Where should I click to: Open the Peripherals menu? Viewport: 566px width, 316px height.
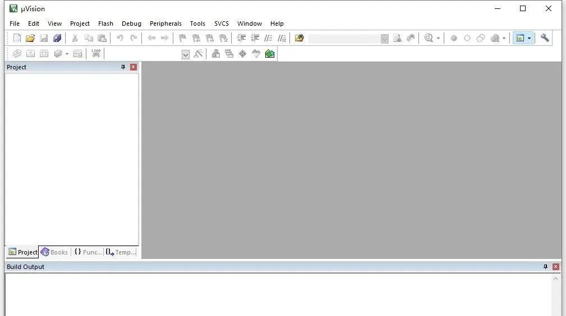[165, 23]
